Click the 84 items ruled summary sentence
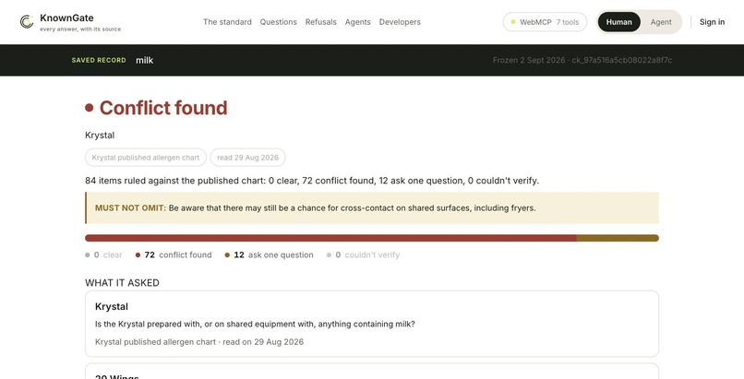This screenshot has height=379, width=744. pos(312,181)
